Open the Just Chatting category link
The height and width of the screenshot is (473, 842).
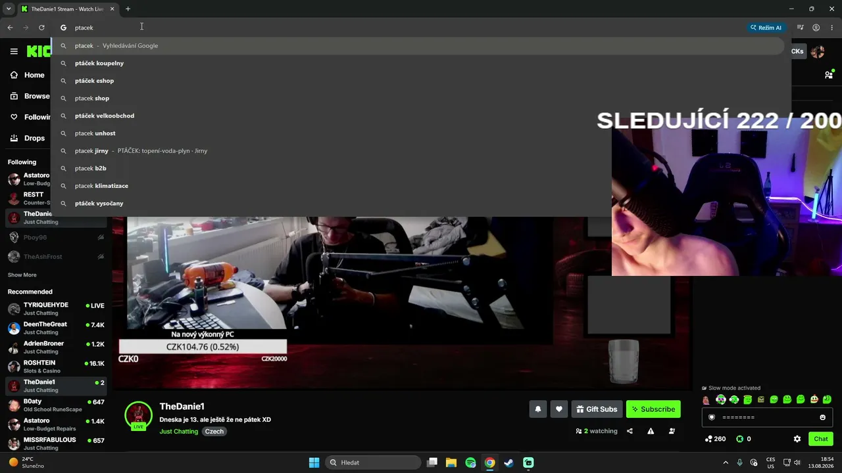click(x=178, y=432)
